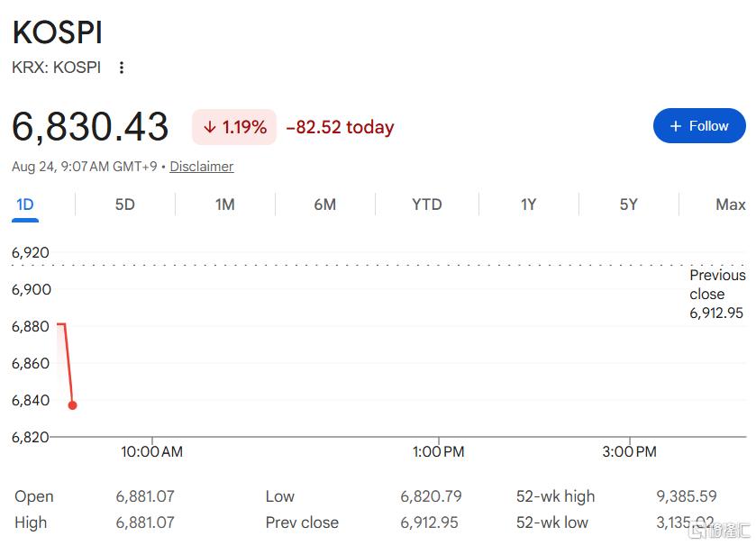Click the 1:00 PM time axis marker

tap(438, 452)
